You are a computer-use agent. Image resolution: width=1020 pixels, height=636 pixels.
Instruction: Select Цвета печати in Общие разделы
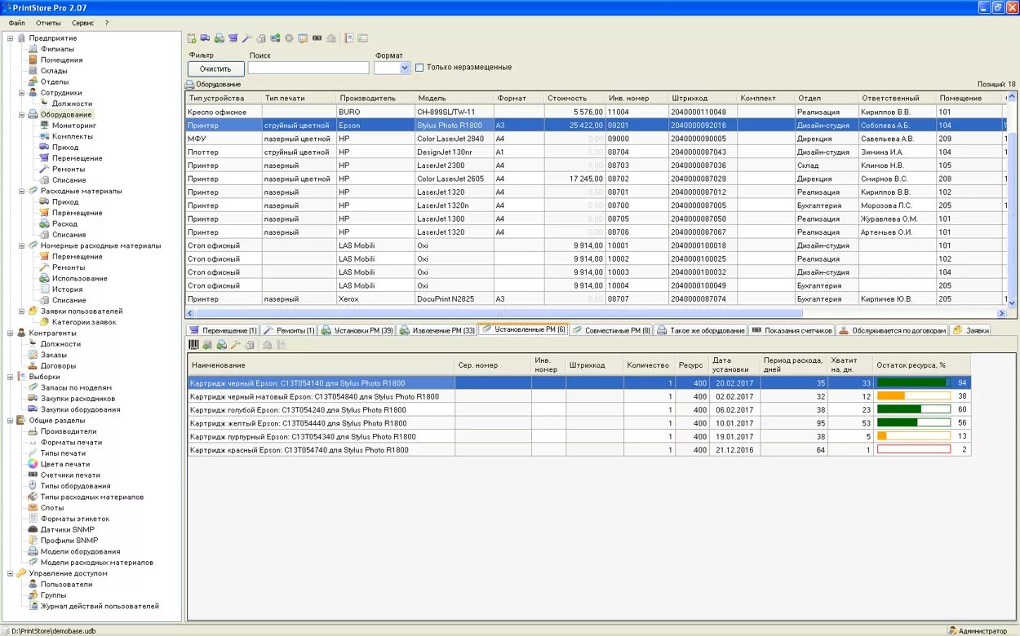coord(65,464)
